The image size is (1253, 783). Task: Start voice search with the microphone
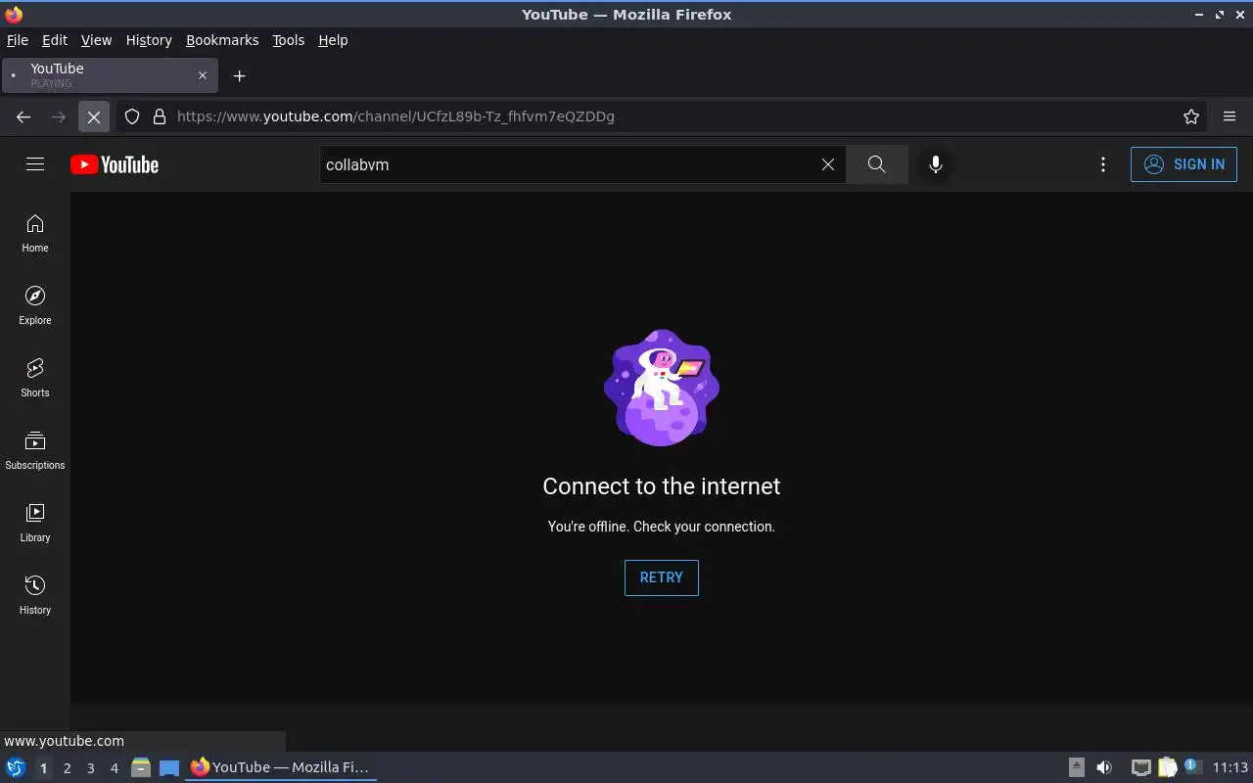936,164
